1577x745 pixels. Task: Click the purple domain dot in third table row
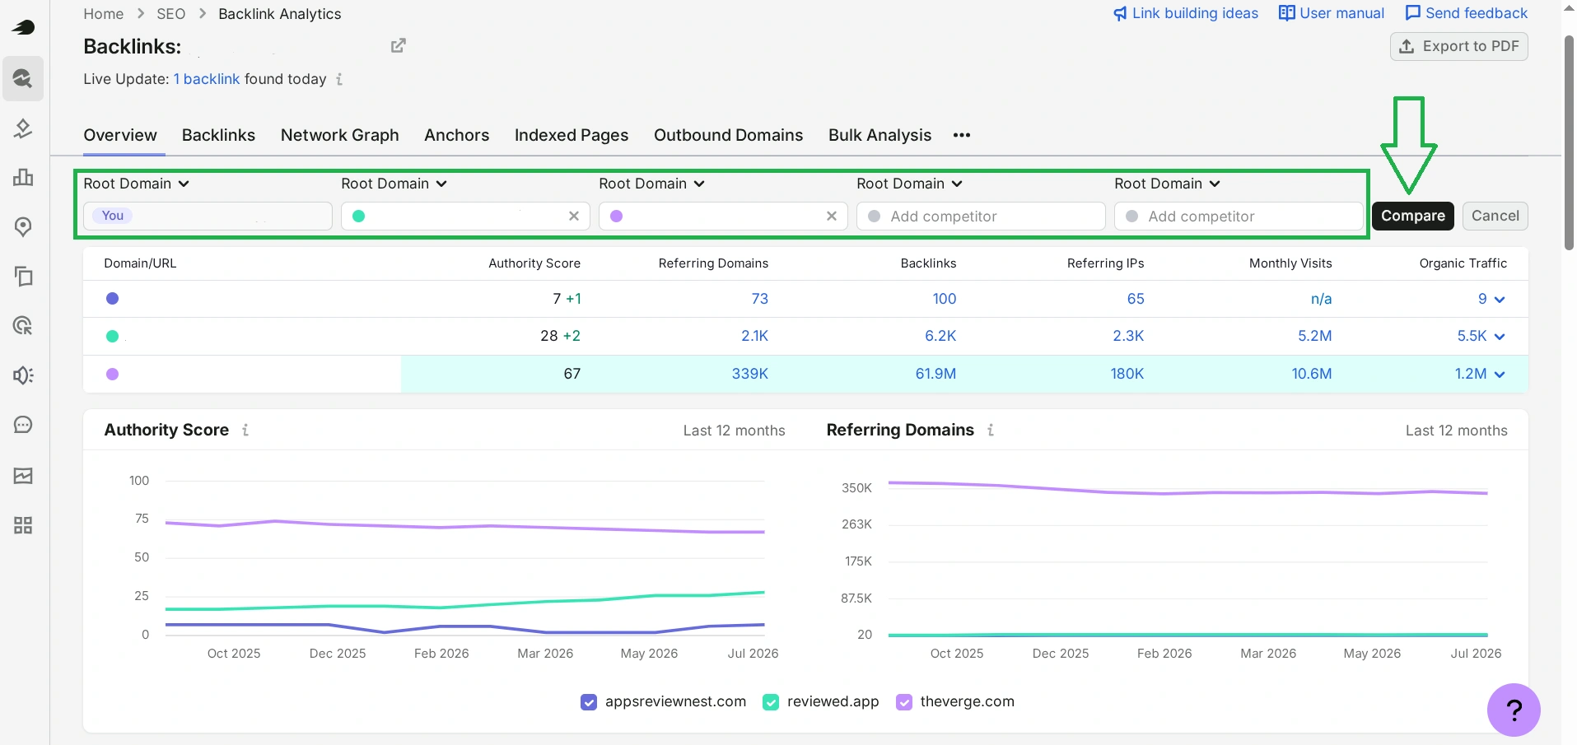pos(113,374)
